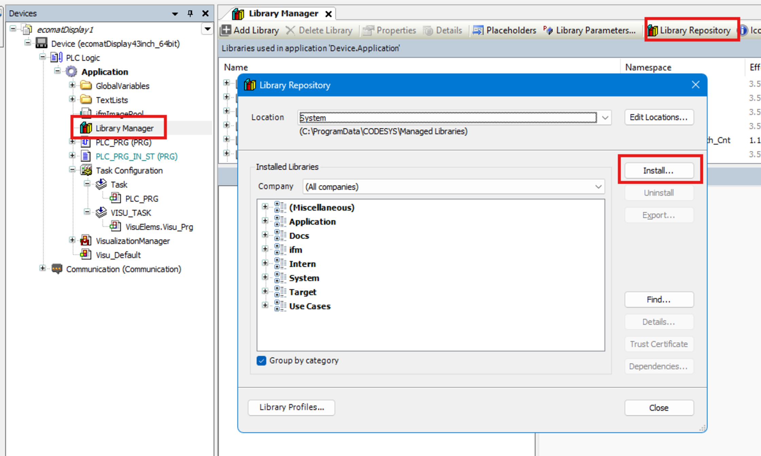Screen dimensions: 761x456
Task: Click the ifm category icon in repository
Action: click(x=280, y=250)
